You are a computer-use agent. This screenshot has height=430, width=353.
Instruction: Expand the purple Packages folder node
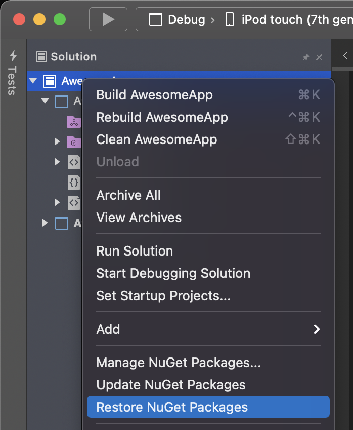pos(57,141)
